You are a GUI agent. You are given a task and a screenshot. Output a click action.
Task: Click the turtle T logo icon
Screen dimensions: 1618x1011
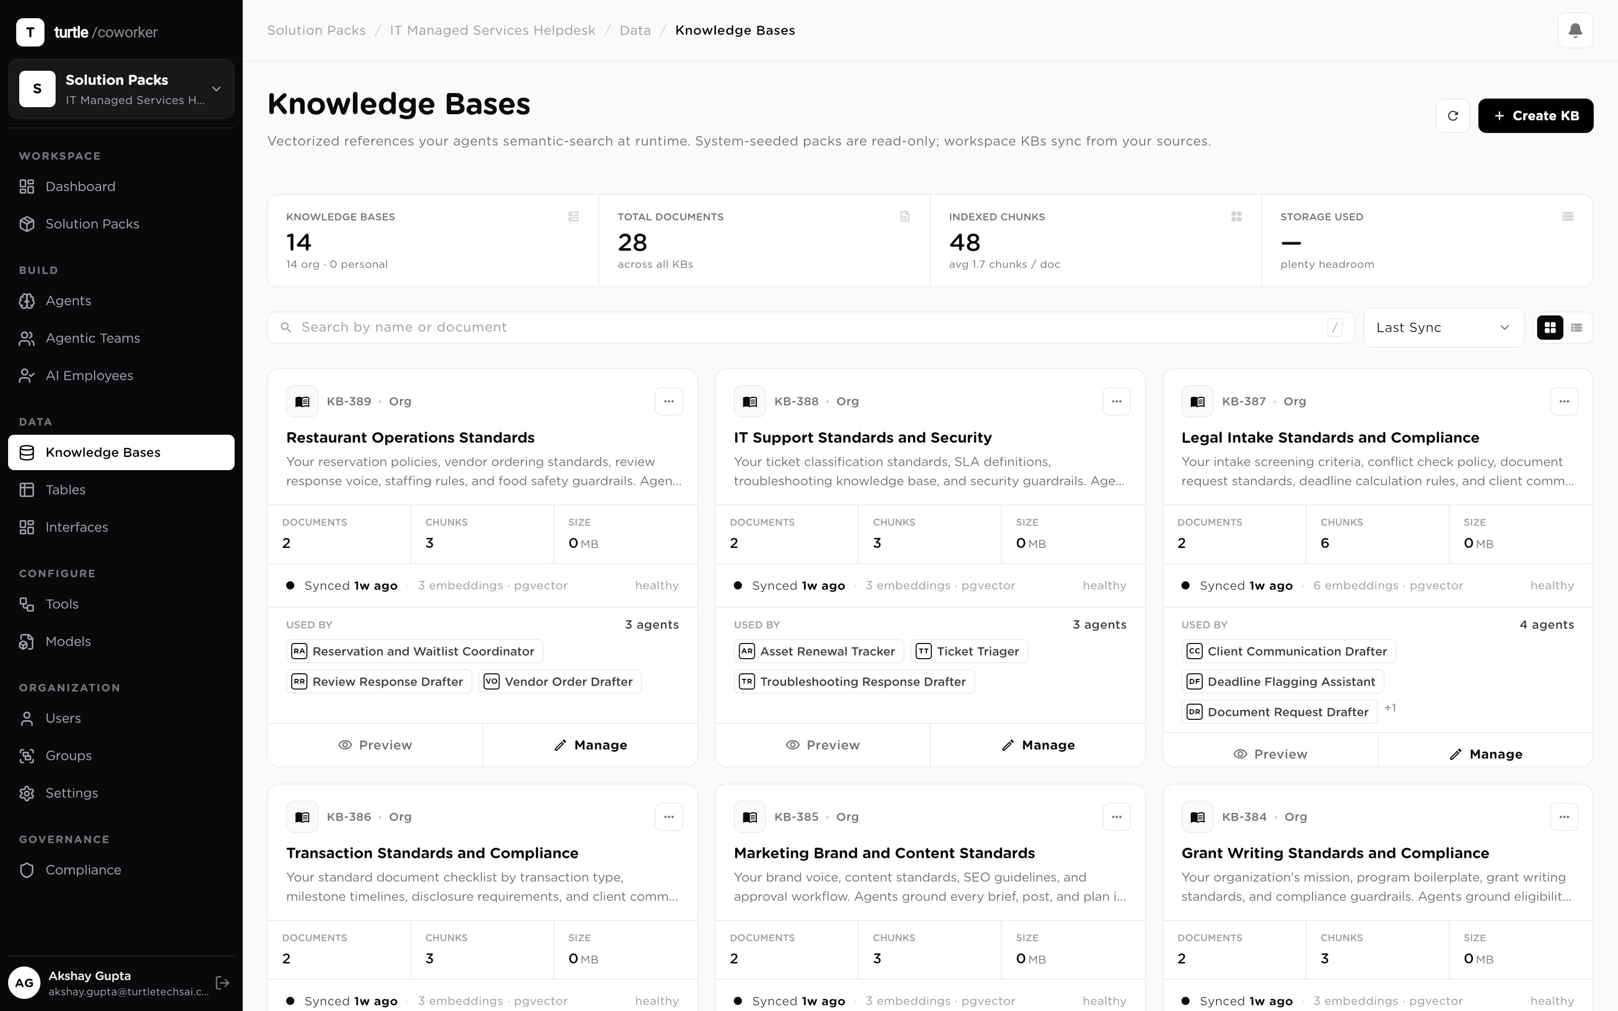pyautogui.click(x=30, y=32)
